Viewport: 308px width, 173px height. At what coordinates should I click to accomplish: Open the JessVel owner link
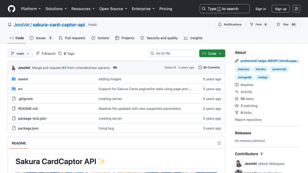(21, 25)
